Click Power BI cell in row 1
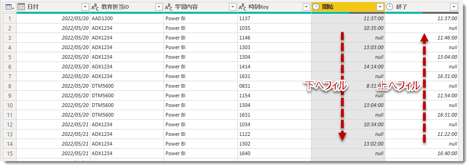 pyautogui.click(x=200, y=18)
